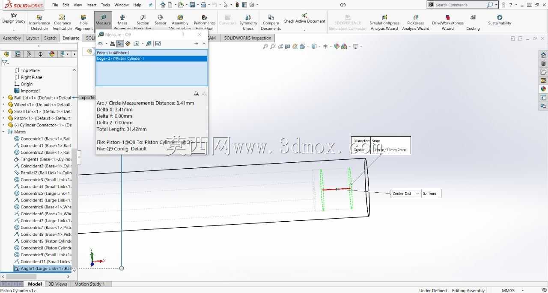Open Design Library task pane tab
Image resolution: width=548 pixels, height=293 pixels.
pyautogui.click(x=543, y=63)
